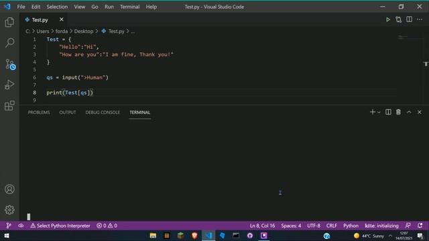Screen dimensions: 429x241
Task: Open the Explorer view in activity bar
Action: [x=9, y=22]
